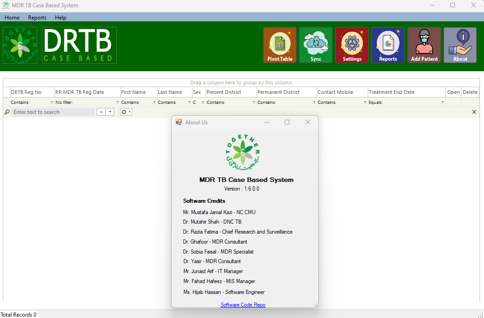
Task: Click Dr. Sobia Faisal - MDR Specialist line
Action: click(x=218, y=252)
